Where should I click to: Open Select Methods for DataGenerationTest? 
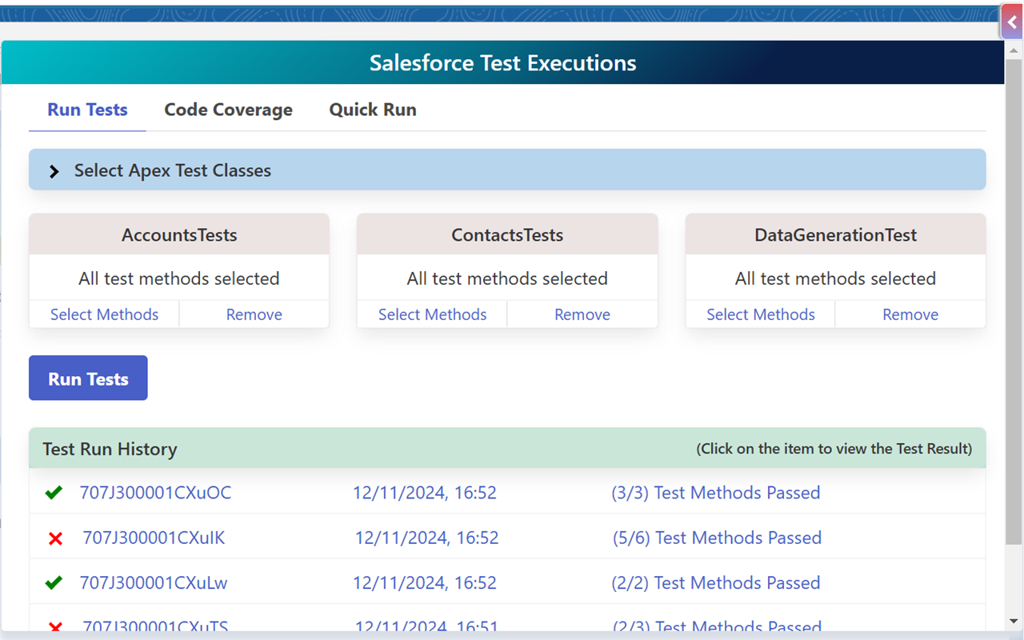(759, 314)
